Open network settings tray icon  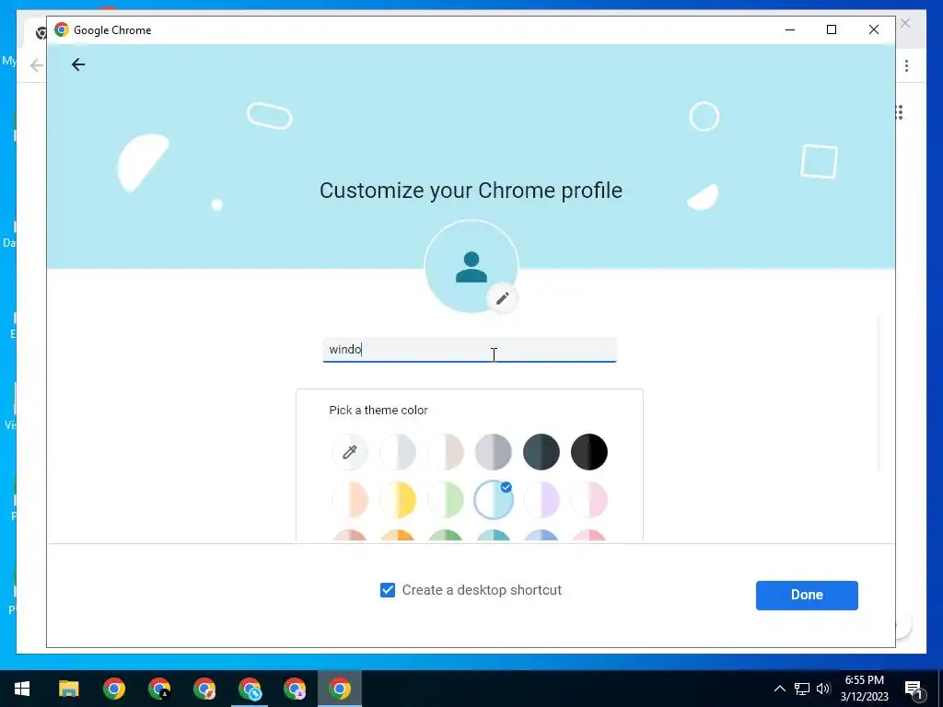(802, 689)
